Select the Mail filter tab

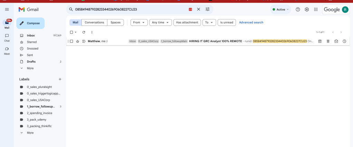[x=75, y=22]
